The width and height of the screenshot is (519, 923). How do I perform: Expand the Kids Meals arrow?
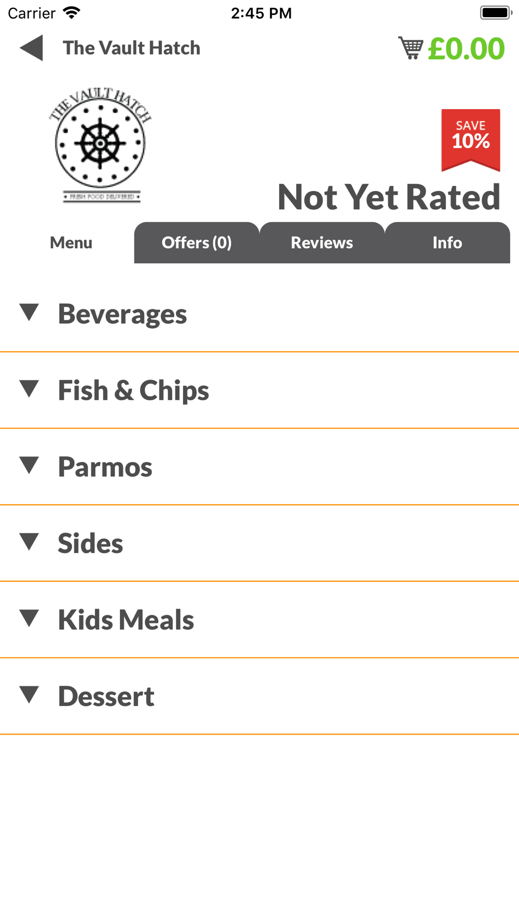(x=29, y=618)
